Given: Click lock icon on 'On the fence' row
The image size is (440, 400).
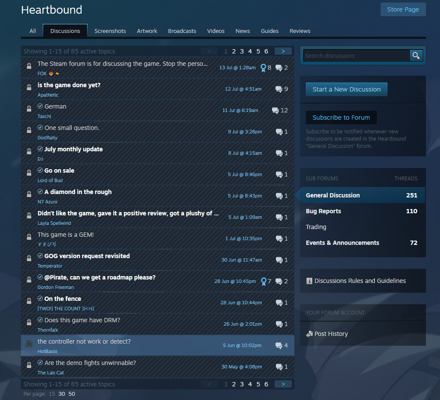Looking at the screenshot, I should [29, 301].
